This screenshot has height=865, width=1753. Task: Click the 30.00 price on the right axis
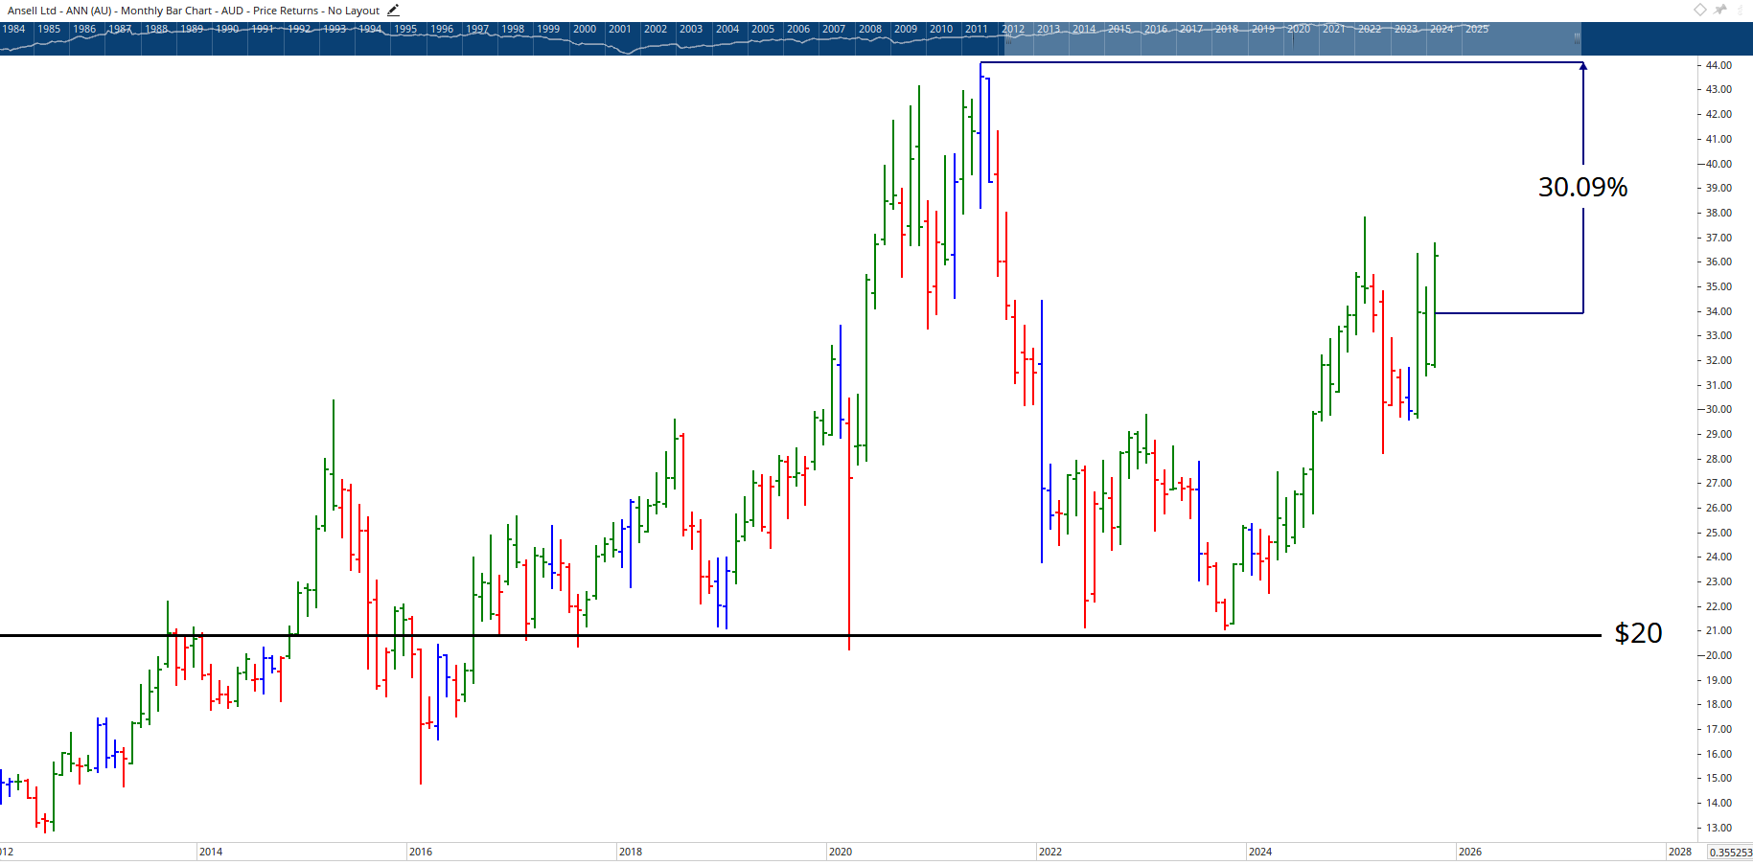click(1718, 409)
